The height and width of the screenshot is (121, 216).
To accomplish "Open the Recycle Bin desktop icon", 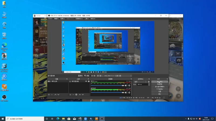I will click(x=4, y=36).
